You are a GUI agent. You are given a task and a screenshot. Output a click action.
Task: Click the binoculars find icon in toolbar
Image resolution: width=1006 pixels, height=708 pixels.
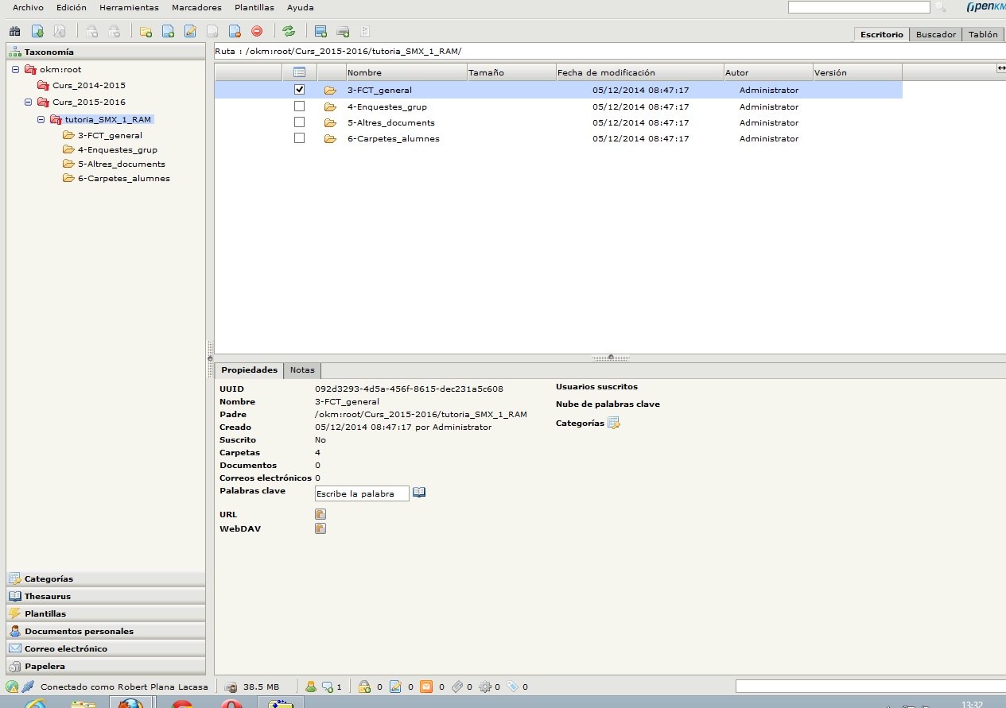coord(14,31)
